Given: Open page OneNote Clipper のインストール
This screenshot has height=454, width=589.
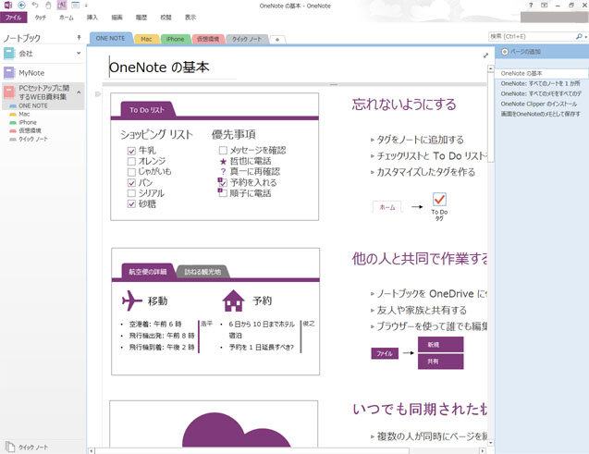Looking at the screenshot, I should [x=541, y=104].
